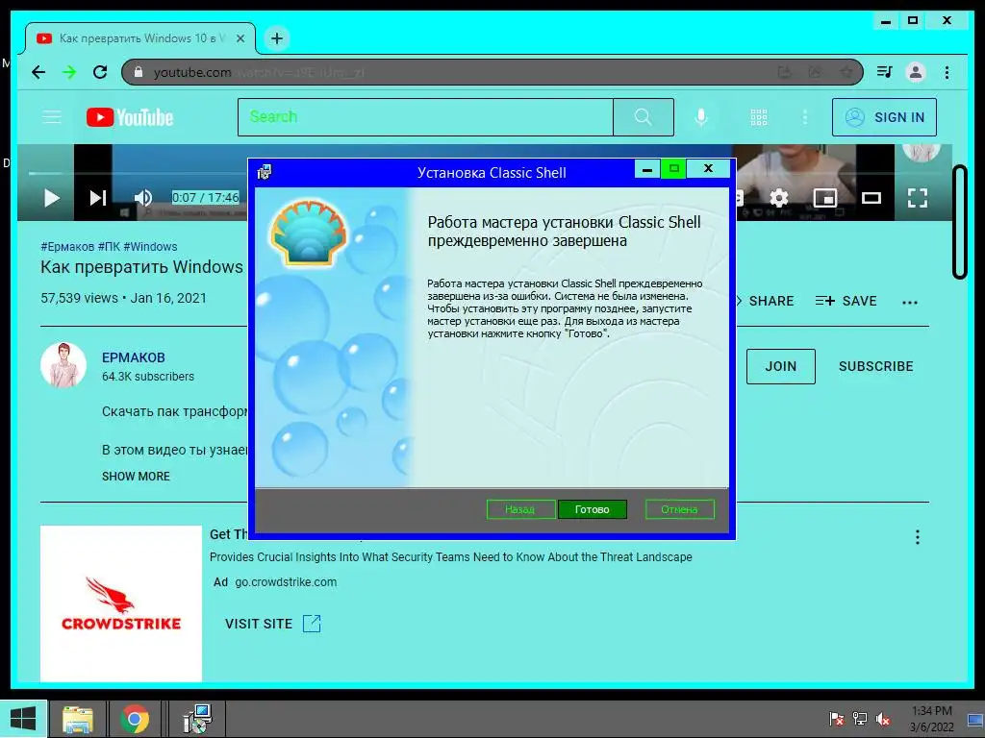The width and height of the screenshot is (985, 738).
Task: Search with voice microphone icon
Action: pyautogui.click(x=701, y=117)
